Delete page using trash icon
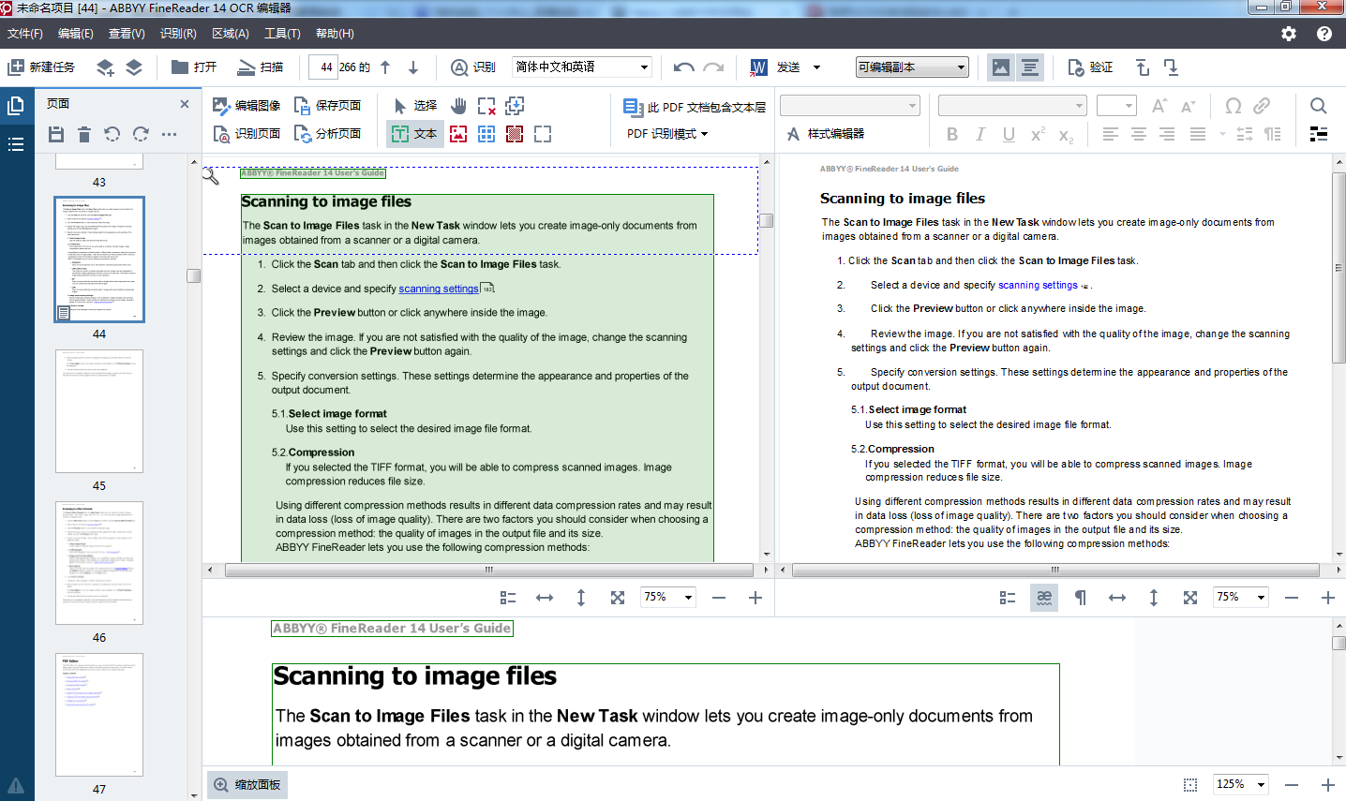The height and width of the screenshot is (801, 1346). pos(84,134)
